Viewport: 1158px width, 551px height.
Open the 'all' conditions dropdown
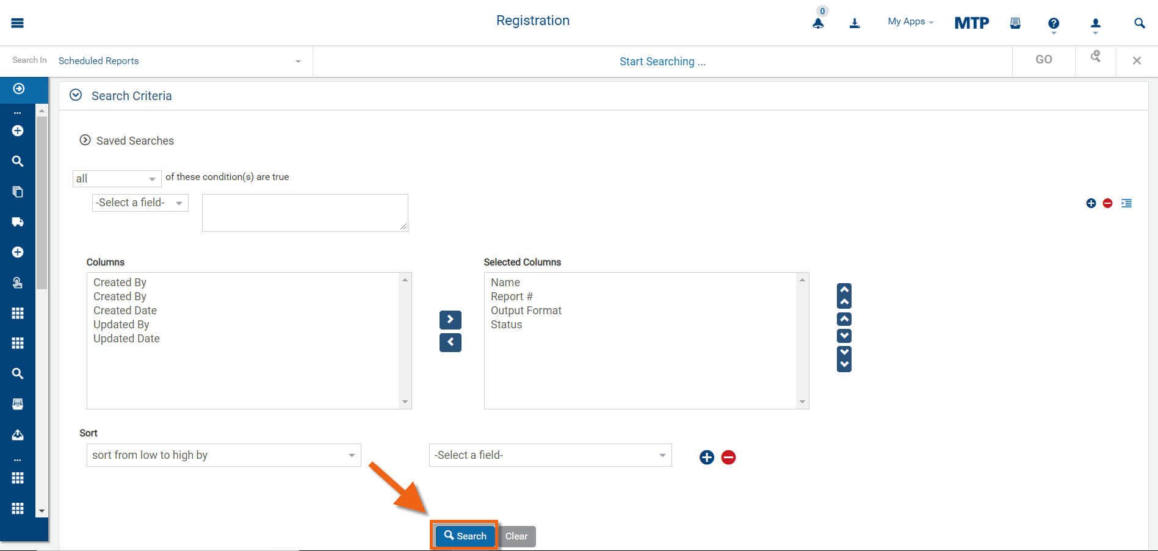117,179
